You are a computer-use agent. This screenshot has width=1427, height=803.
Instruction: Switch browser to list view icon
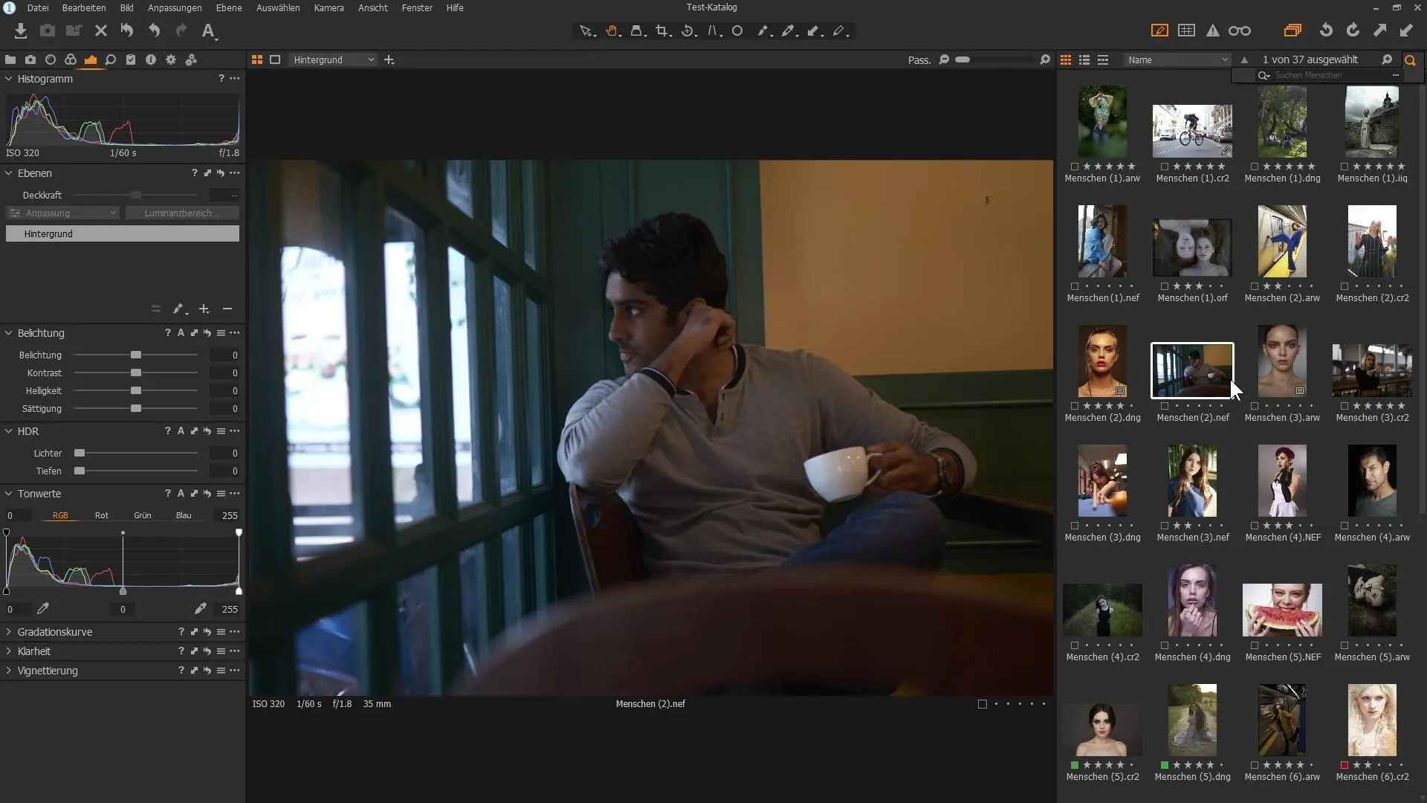click(x=1084, y=59)
